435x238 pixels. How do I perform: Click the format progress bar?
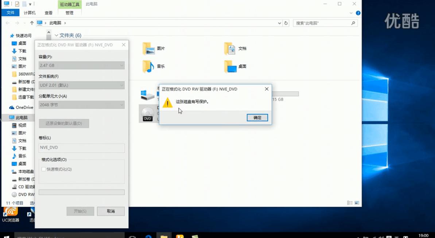(x=82, y=192)
